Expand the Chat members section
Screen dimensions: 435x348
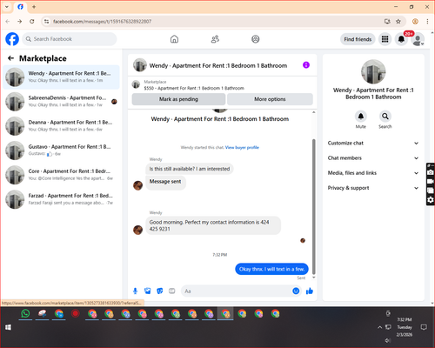point(373,158)
